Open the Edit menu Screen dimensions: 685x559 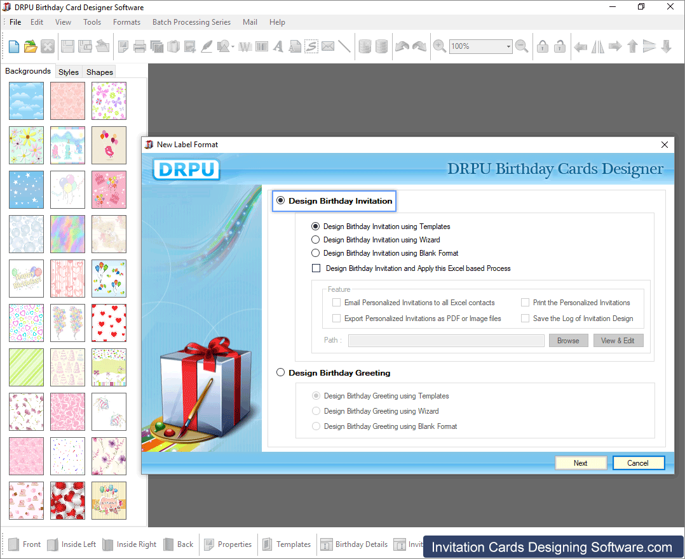tap(37, 22)
